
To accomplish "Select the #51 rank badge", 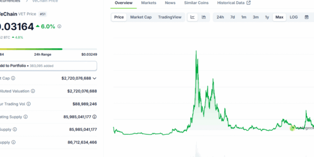I will (43, 14).
